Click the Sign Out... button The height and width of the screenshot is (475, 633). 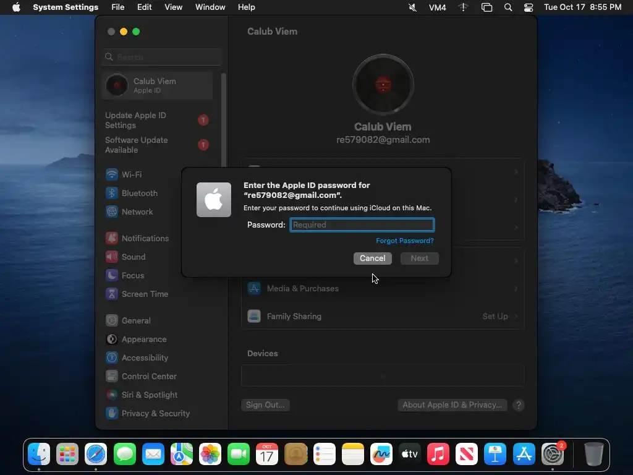coord(265,405)
